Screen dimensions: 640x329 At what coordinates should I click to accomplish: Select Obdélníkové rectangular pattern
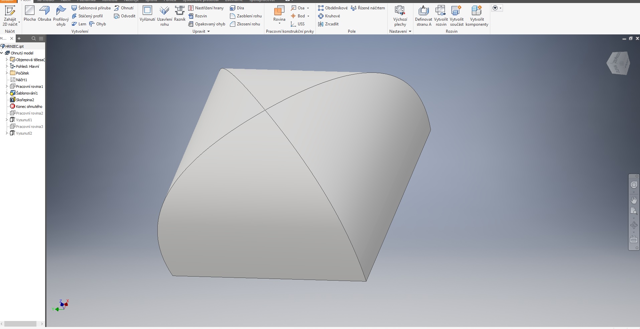[x=333, y=8]
